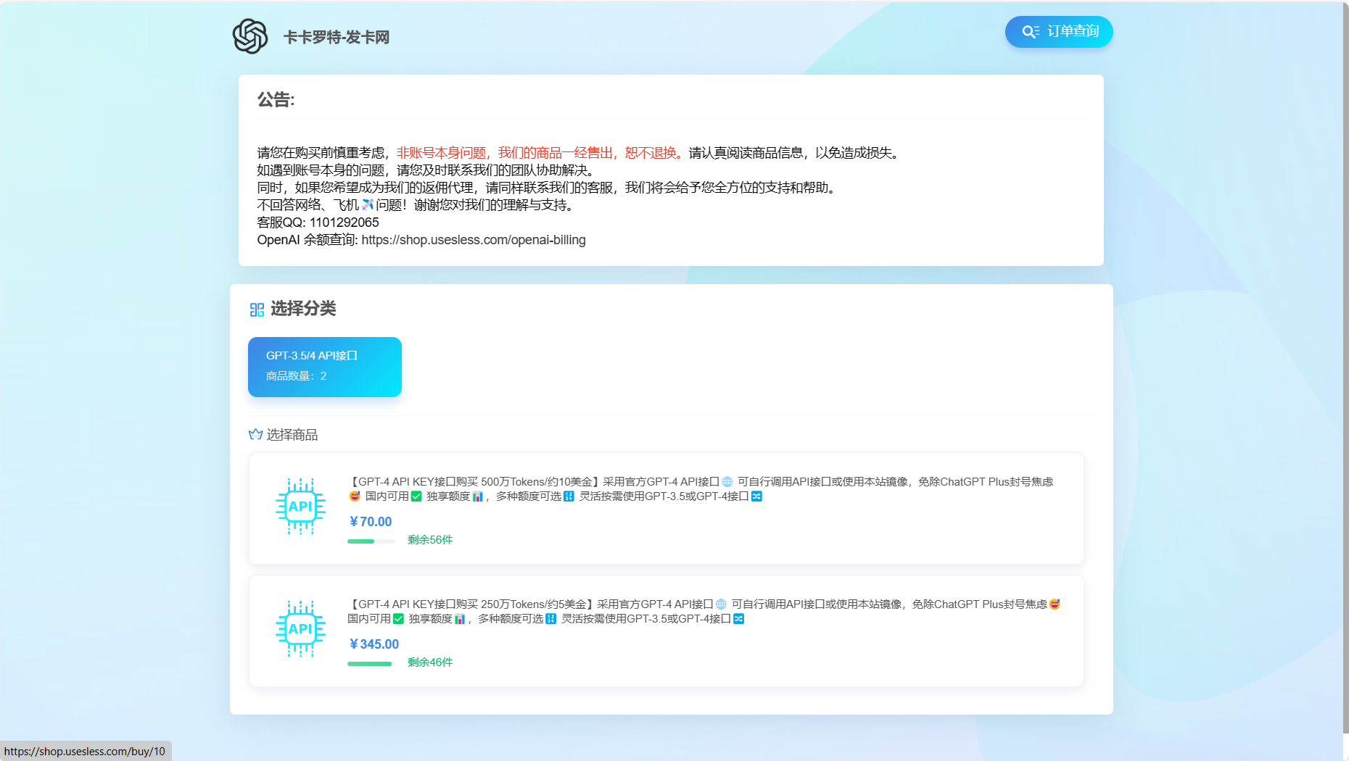Open the 订单查询 order lookup button

tap(1059, 32)
